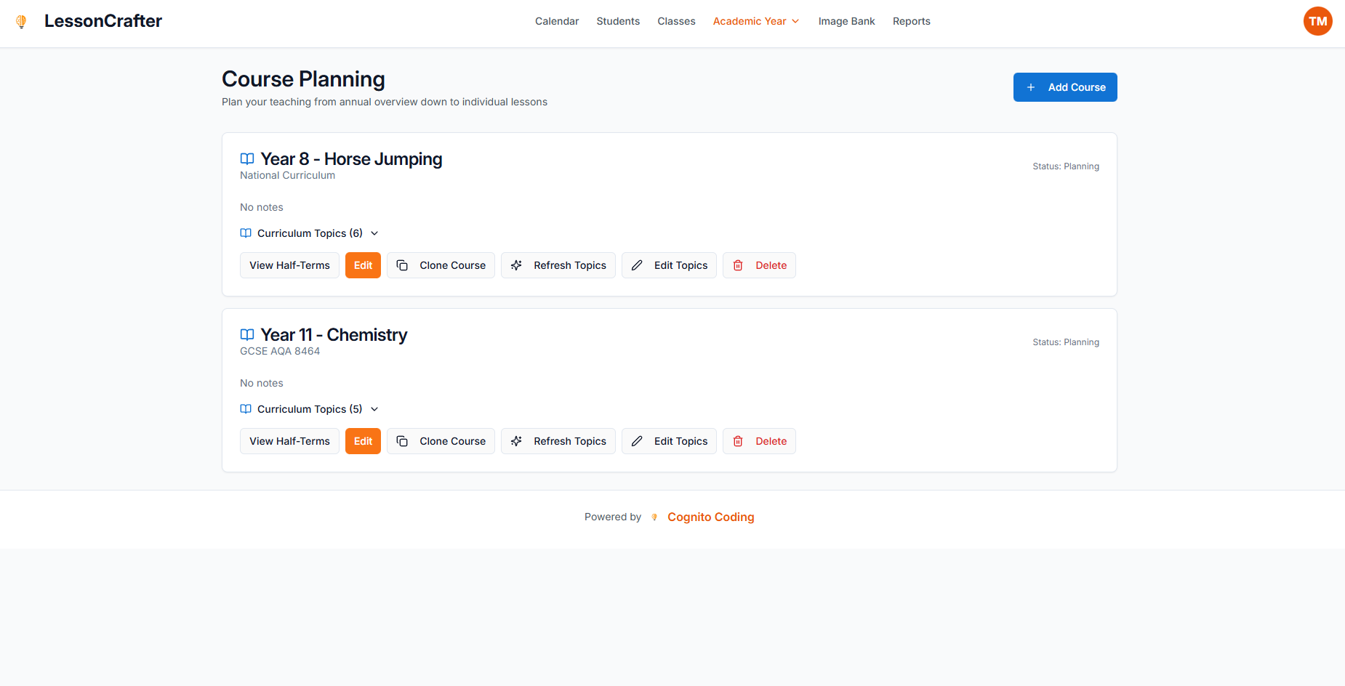Expand Curriculum Topics (6) for Horse Jumping

point(309,233)
